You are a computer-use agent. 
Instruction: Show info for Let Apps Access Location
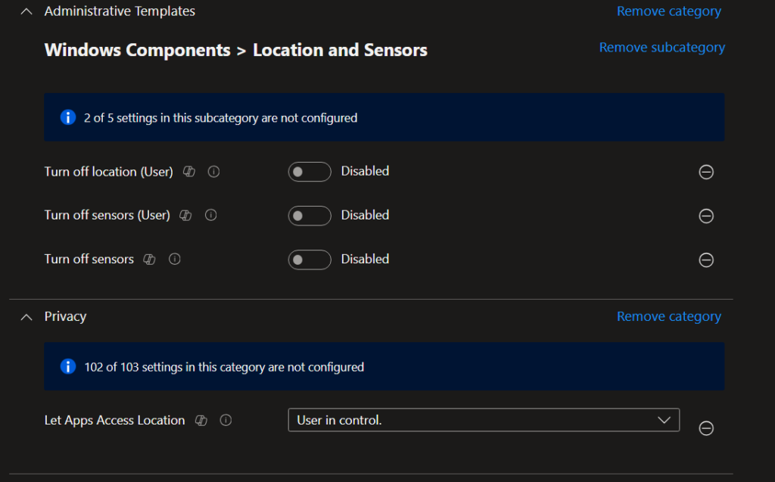(226, 421)
